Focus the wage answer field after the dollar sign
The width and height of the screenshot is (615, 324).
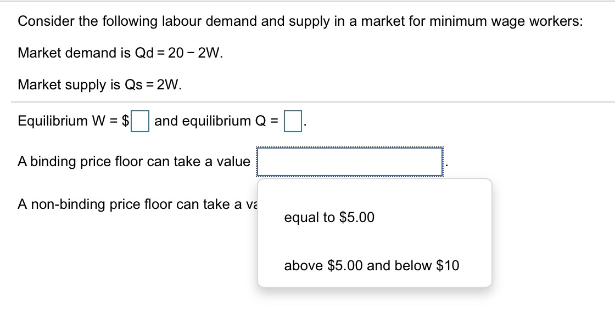(141, 122)
